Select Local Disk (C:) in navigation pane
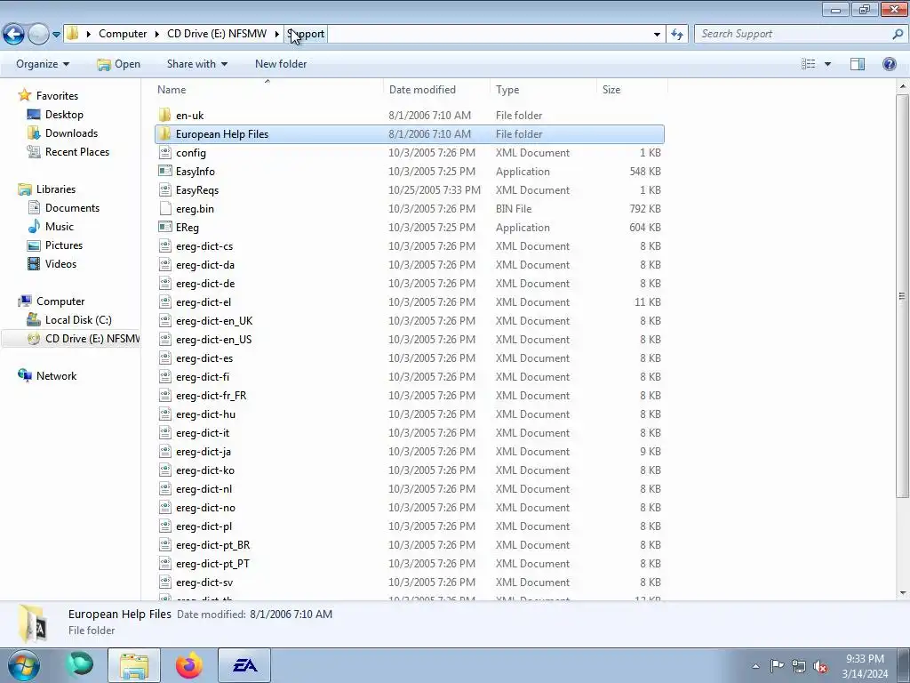The image size is (910, 683). point(78,320)
